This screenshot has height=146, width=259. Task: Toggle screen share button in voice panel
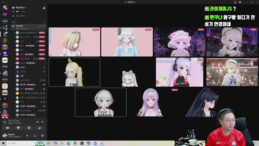click(x=18, y=128)
